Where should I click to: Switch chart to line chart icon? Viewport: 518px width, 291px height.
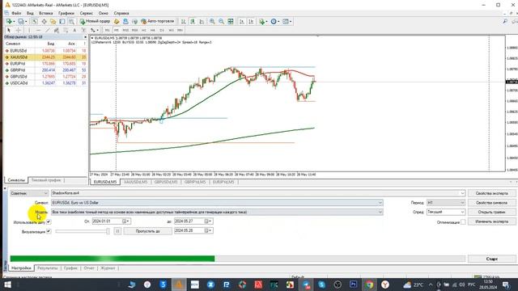[x=202, y=22]
